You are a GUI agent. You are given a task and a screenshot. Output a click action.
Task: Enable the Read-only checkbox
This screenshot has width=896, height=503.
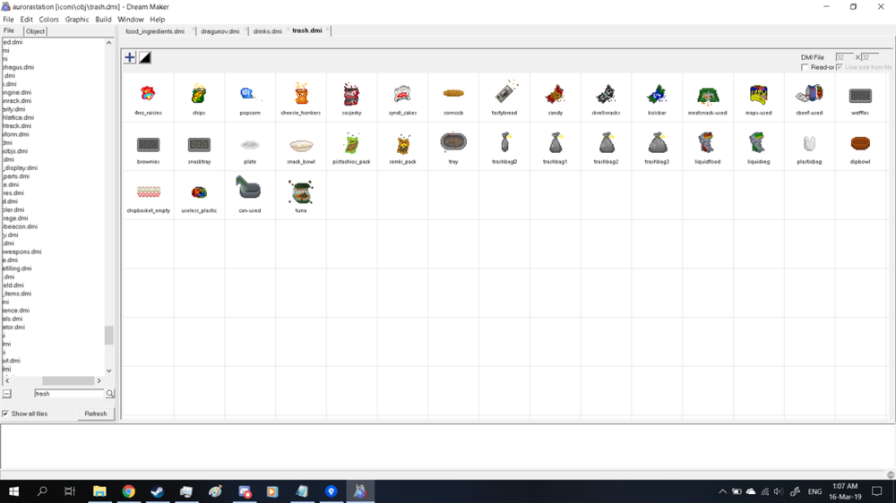pyautogui.click(x=805, y=67)
